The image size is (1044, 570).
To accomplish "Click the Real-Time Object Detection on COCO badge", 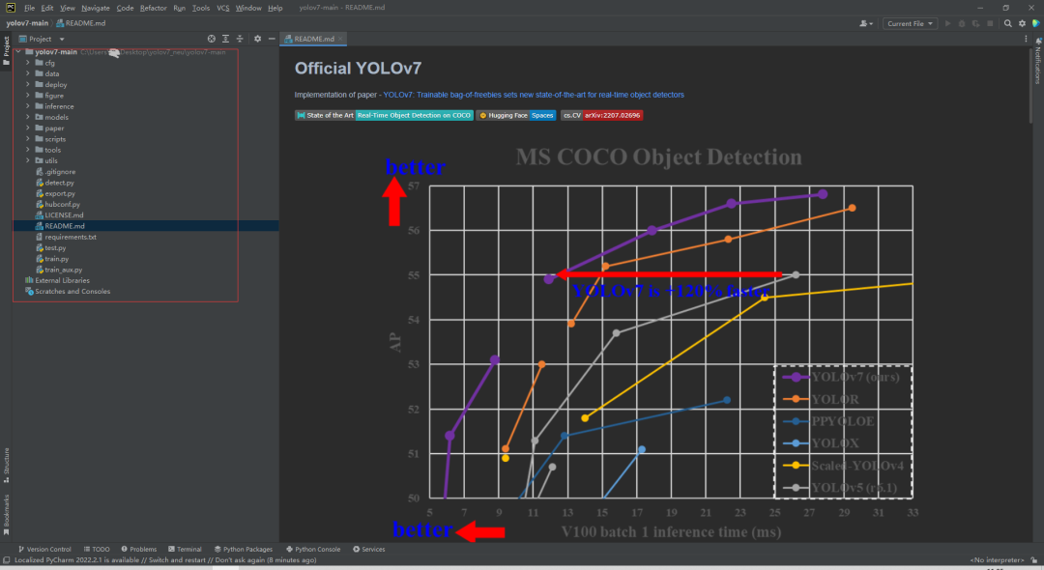I will (x=414, y=115).
